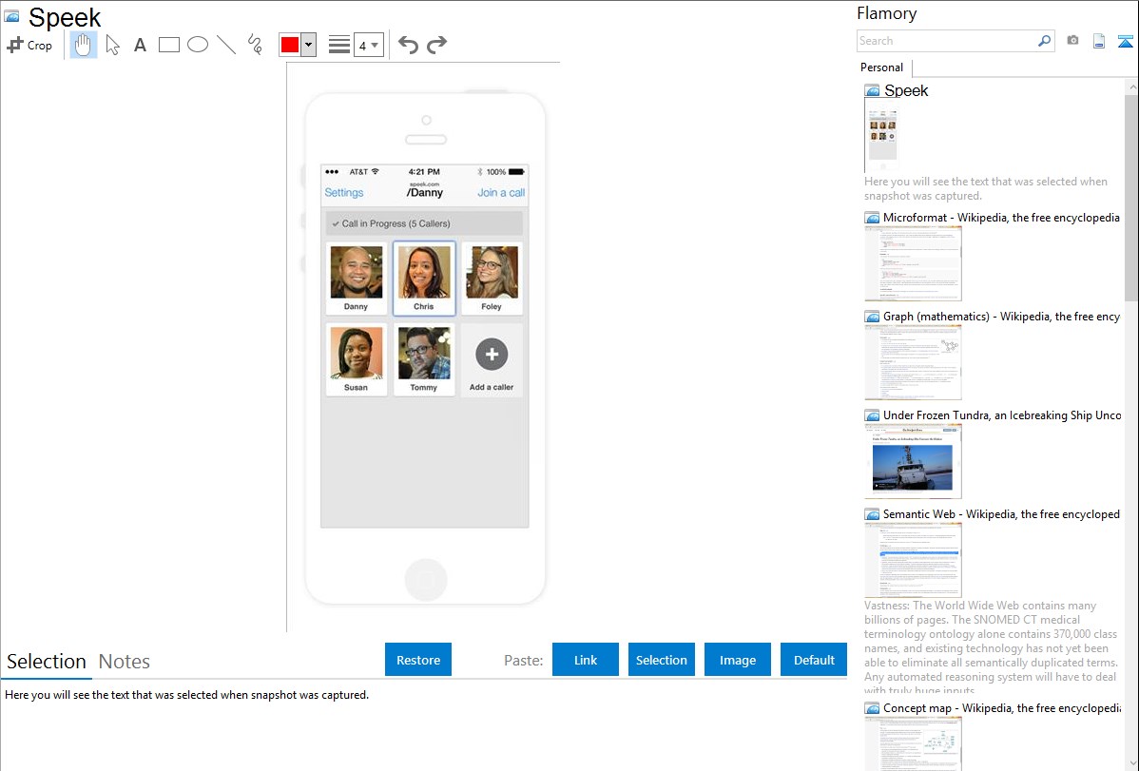Click the search magnifier in Flamory panel
This screenshot has height=771, width=1139.
1044,41
